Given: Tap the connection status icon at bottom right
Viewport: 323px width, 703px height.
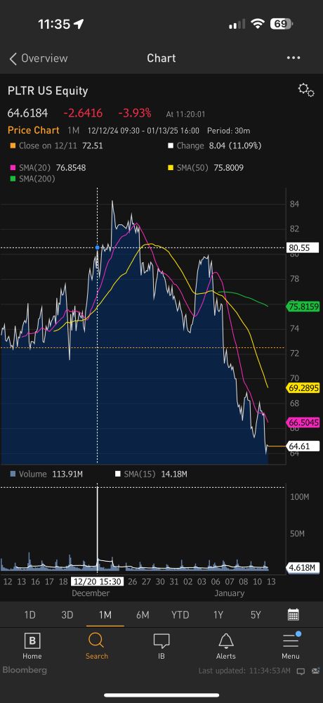Looking at the screenshot, I should [314, 671].
